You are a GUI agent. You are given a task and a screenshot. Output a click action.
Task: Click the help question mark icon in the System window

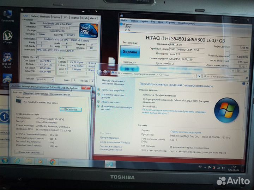[x=244, y=83]
